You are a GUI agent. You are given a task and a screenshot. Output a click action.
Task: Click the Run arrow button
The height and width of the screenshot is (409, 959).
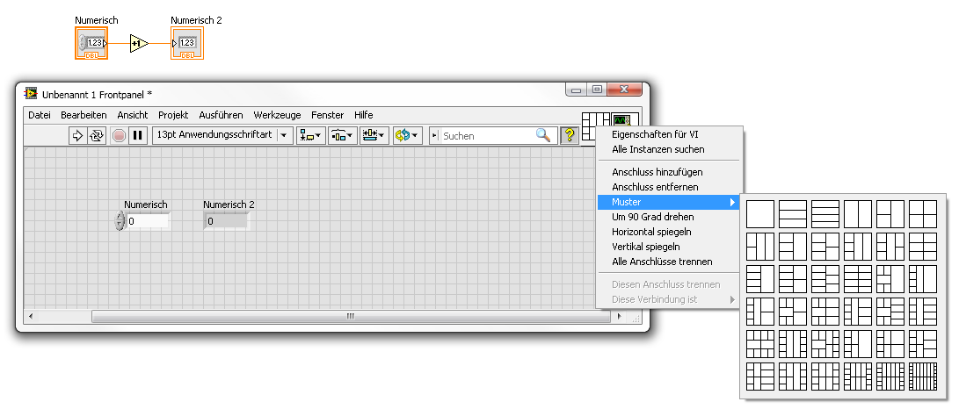click(x=77, y=135)
